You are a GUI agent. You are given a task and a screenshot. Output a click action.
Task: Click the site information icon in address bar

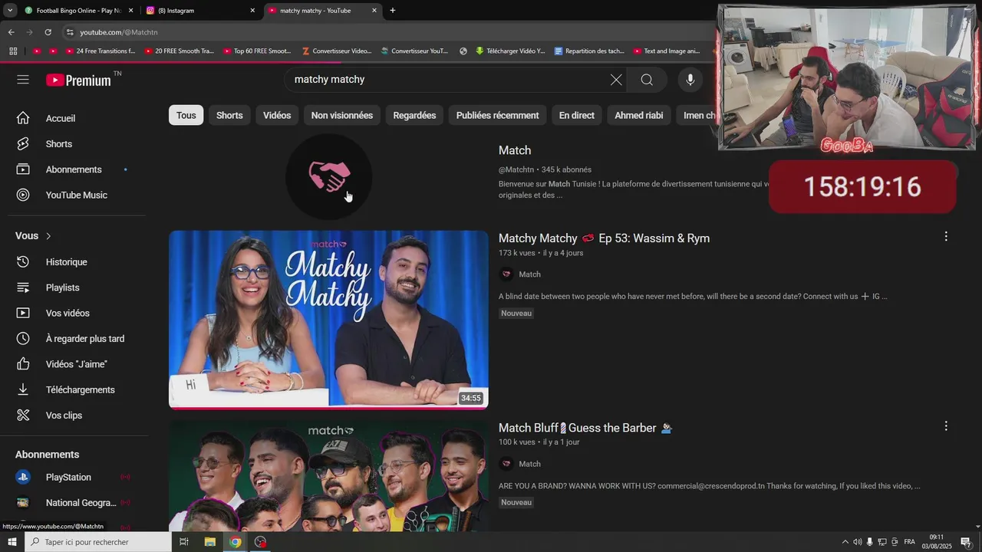coord(70,32)
